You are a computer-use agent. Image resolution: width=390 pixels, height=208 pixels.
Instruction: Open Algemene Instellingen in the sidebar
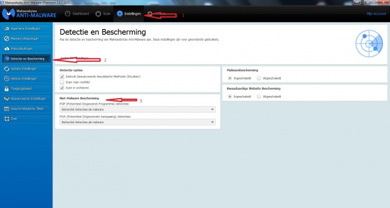[26, 28]
